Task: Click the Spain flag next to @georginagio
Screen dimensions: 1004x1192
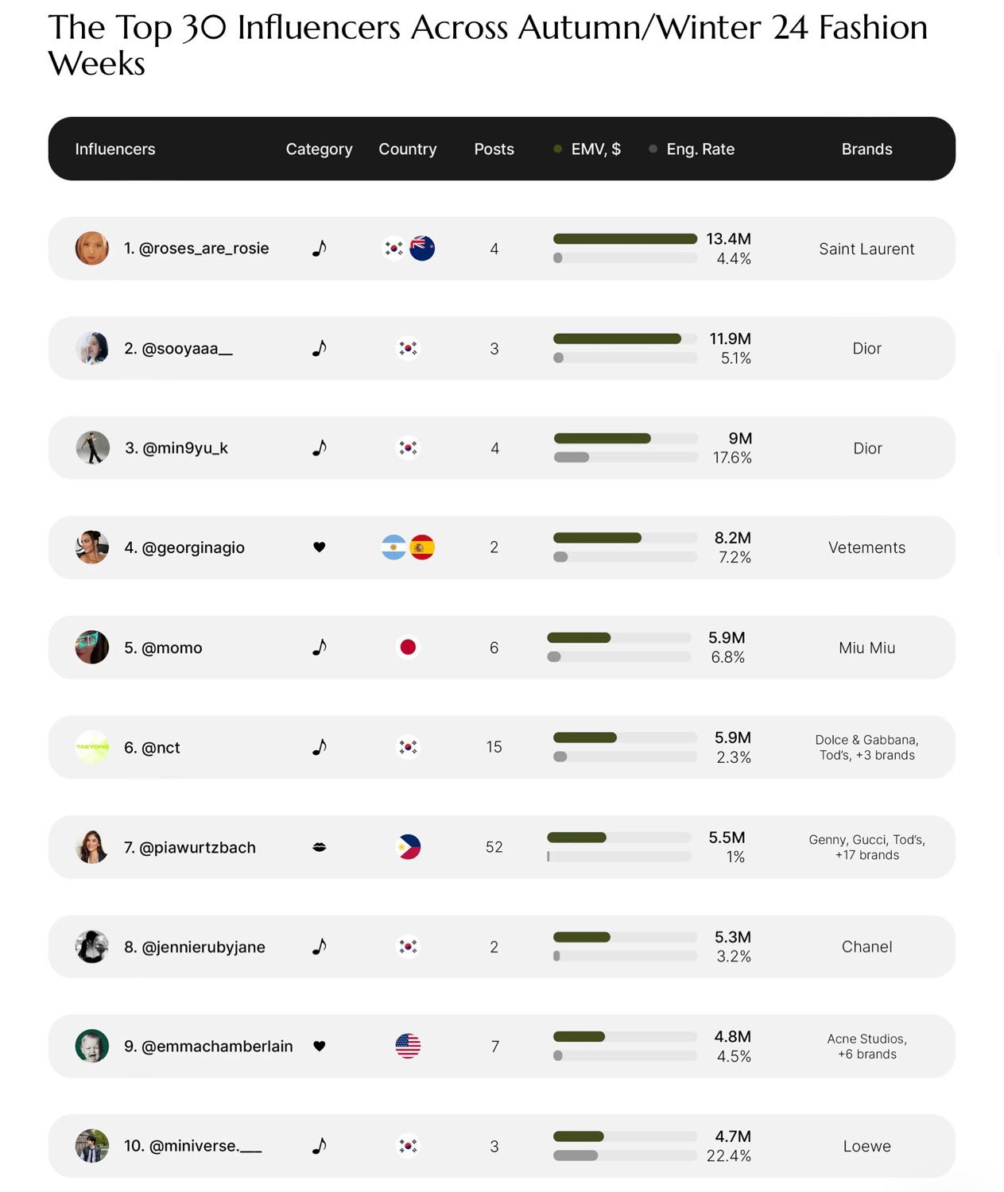Action: coord(422,547)
